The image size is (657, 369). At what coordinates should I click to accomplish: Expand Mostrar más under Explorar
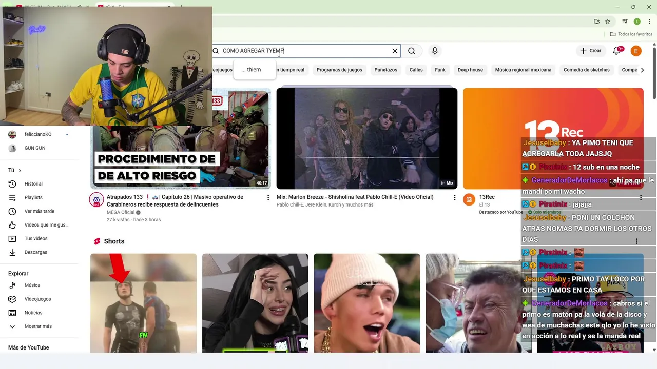(x=39, y=326)
